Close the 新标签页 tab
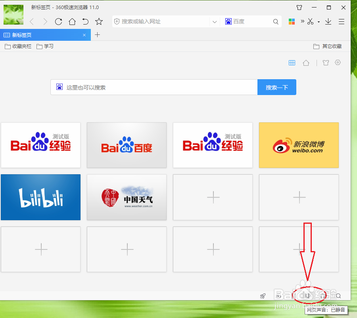357x318 pixels. coord(84,35)
